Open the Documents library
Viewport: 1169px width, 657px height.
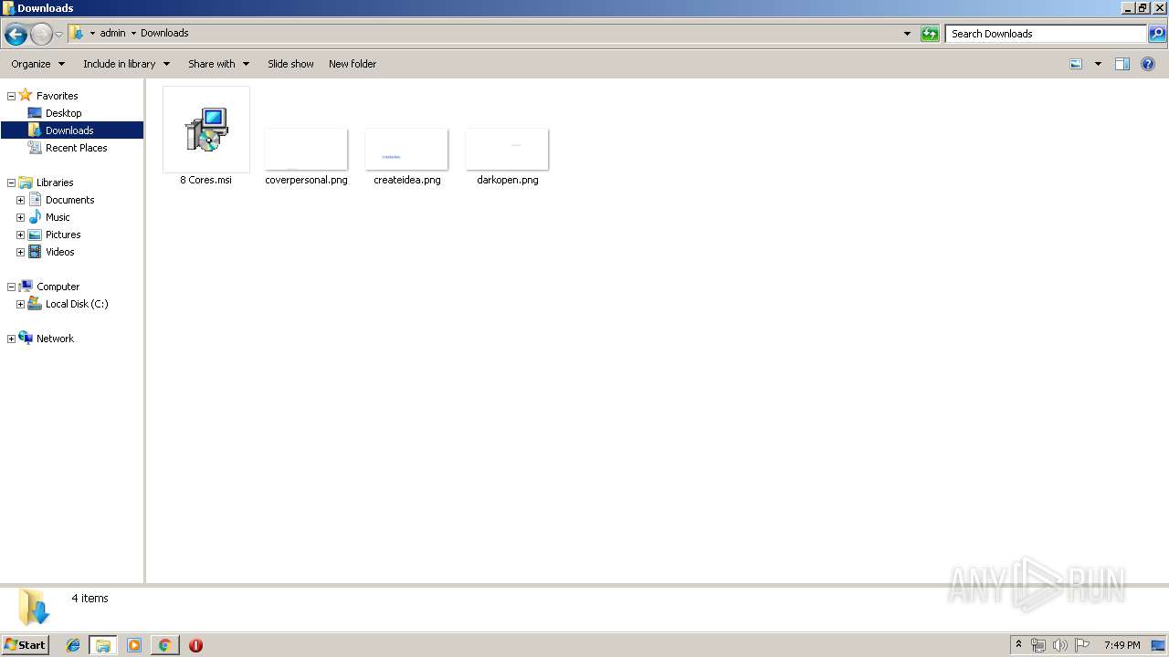[69, 200]
